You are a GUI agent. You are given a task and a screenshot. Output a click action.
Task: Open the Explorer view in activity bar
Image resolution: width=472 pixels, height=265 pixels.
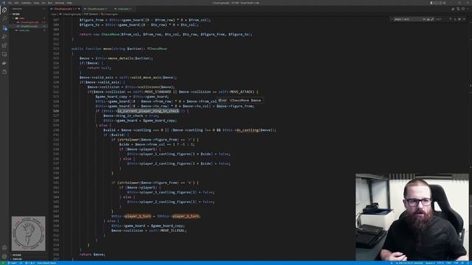[x=4, y=10]
